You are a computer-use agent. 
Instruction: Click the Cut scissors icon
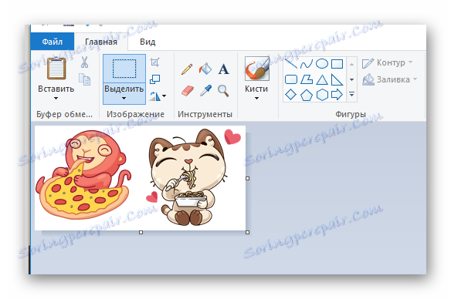click(x=84, y=62)
